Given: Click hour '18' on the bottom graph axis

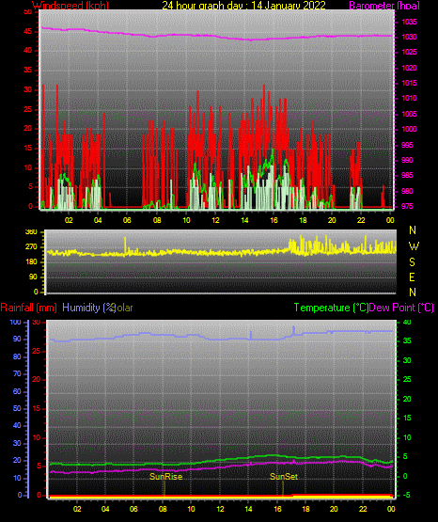Looking at the screenshot, I should [305, 509].
